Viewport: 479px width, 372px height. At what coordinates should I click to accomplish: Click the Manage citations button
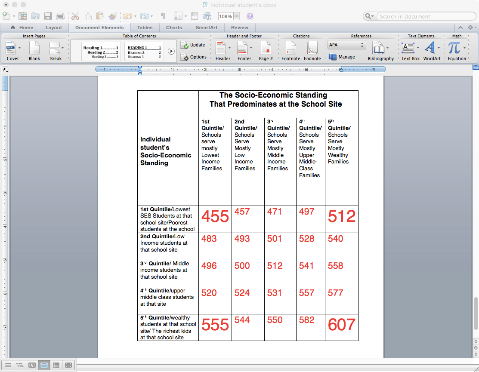[x=342, y=57]
